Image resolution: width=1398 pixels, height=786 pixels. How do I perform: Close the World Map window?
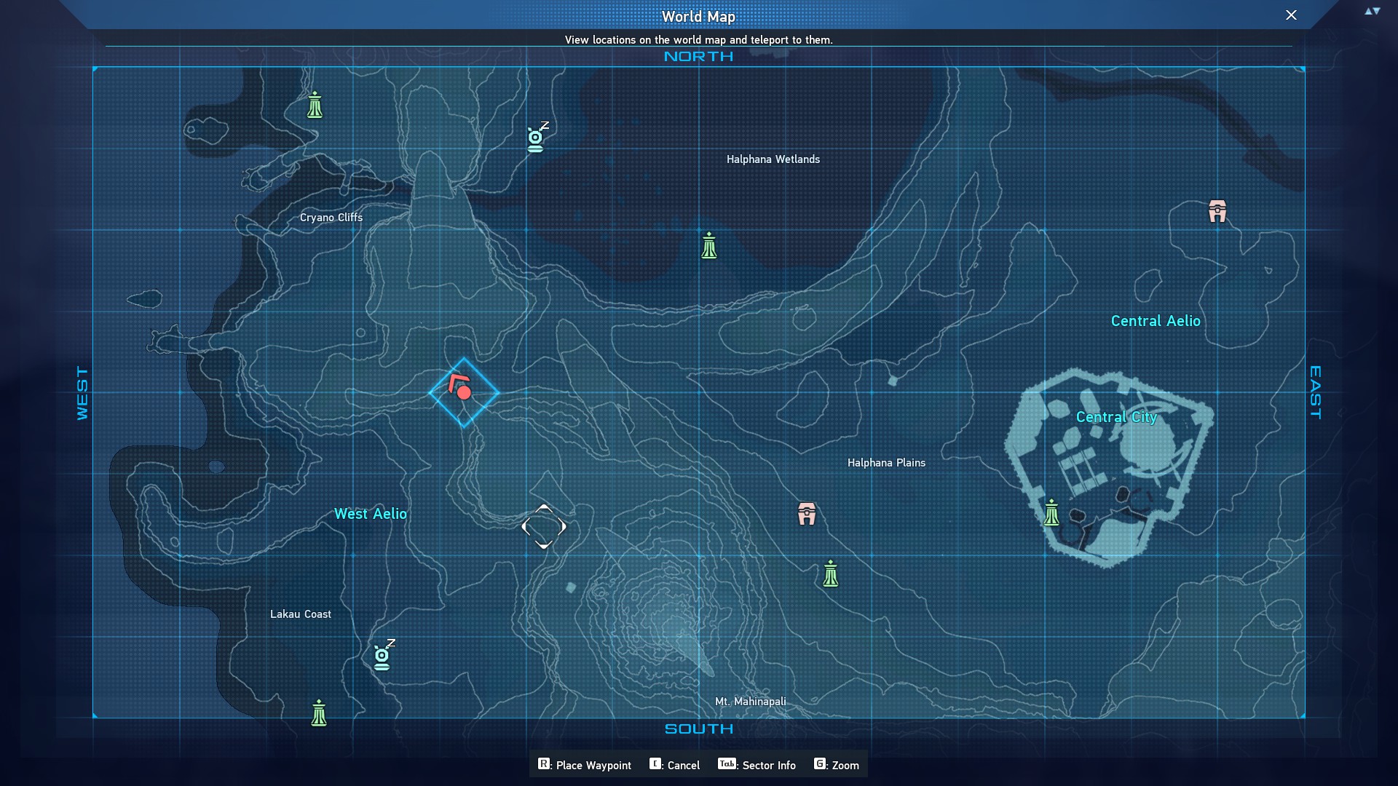1291,15
